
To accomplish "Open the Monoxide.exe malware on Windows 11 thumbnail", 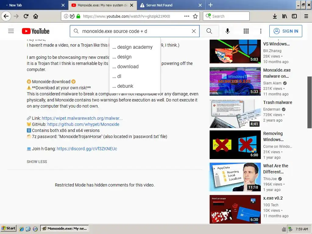I will pyautogui.click(x=235, y=81).
